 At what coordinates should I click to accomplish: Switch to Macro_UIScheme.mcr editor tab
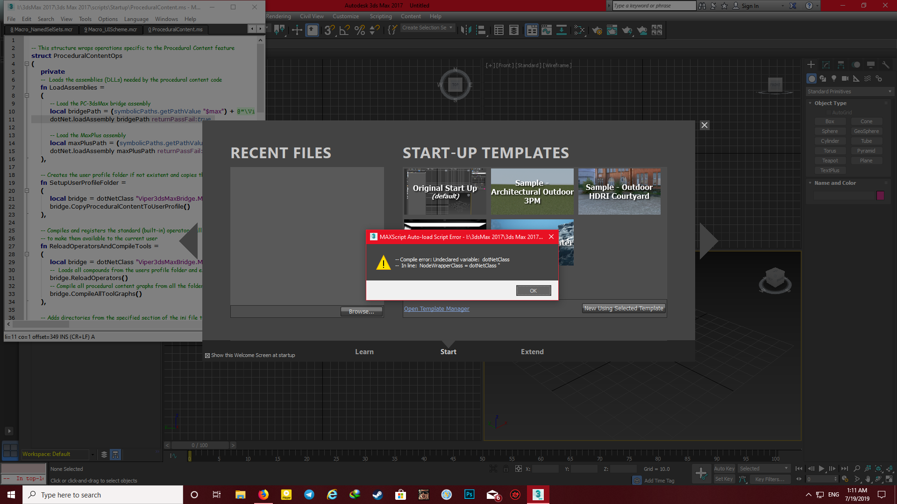[x=110, y=29]
